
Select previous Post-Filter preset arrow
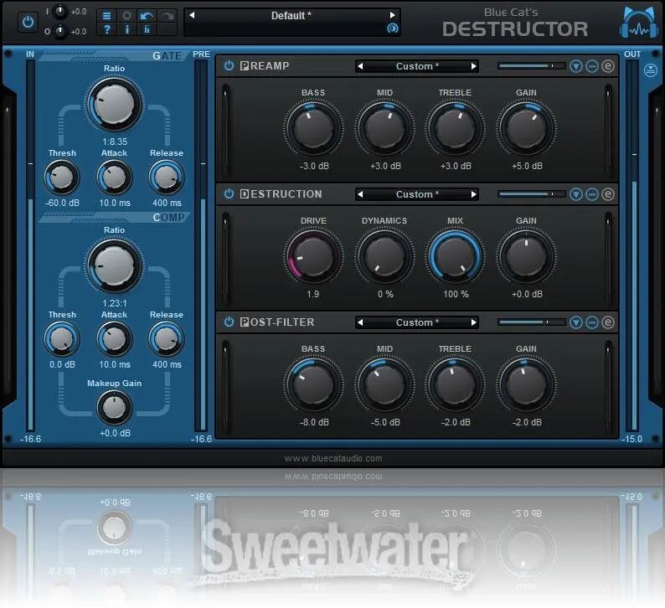click(x=360, y=322)
